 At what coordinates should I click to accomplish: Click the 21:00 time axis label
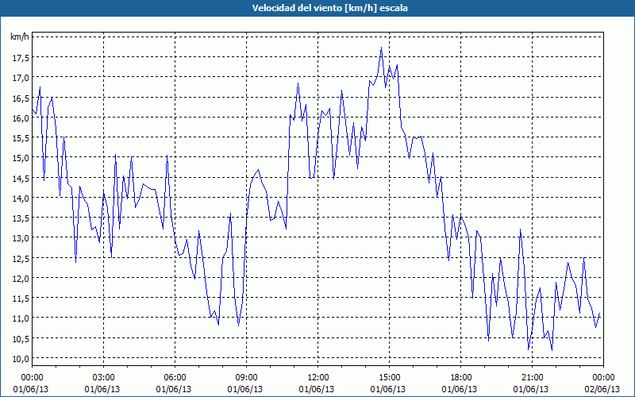[x=532, y=378]
